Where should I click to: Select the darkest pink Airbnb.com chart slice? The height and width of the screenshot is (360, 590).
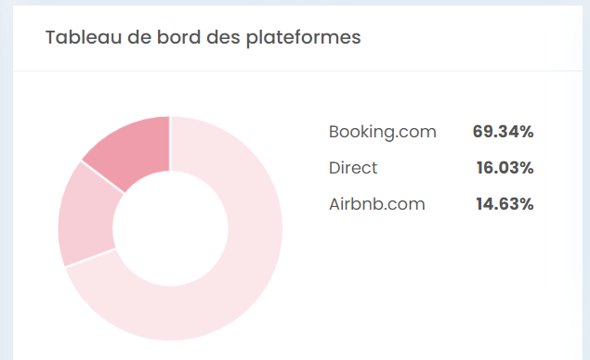tap(138, 148)
